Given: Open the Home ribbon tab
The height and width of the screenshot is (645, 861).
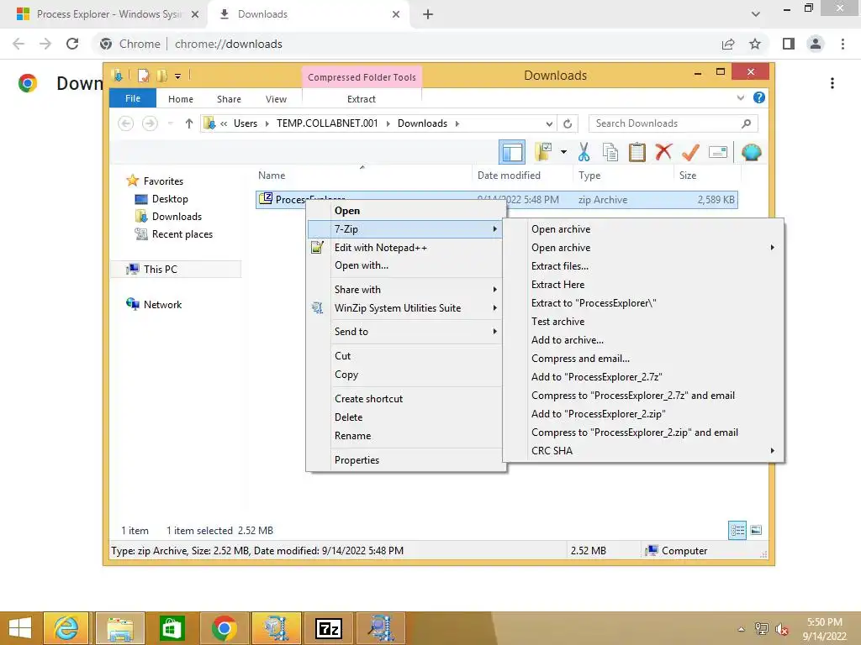Looking at the screenshot, I should (181, 99).
